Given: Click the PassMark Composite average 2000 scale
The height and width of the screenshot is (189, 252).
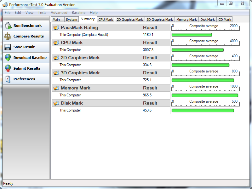Looking at the screenshot, I should click(205, 27).
